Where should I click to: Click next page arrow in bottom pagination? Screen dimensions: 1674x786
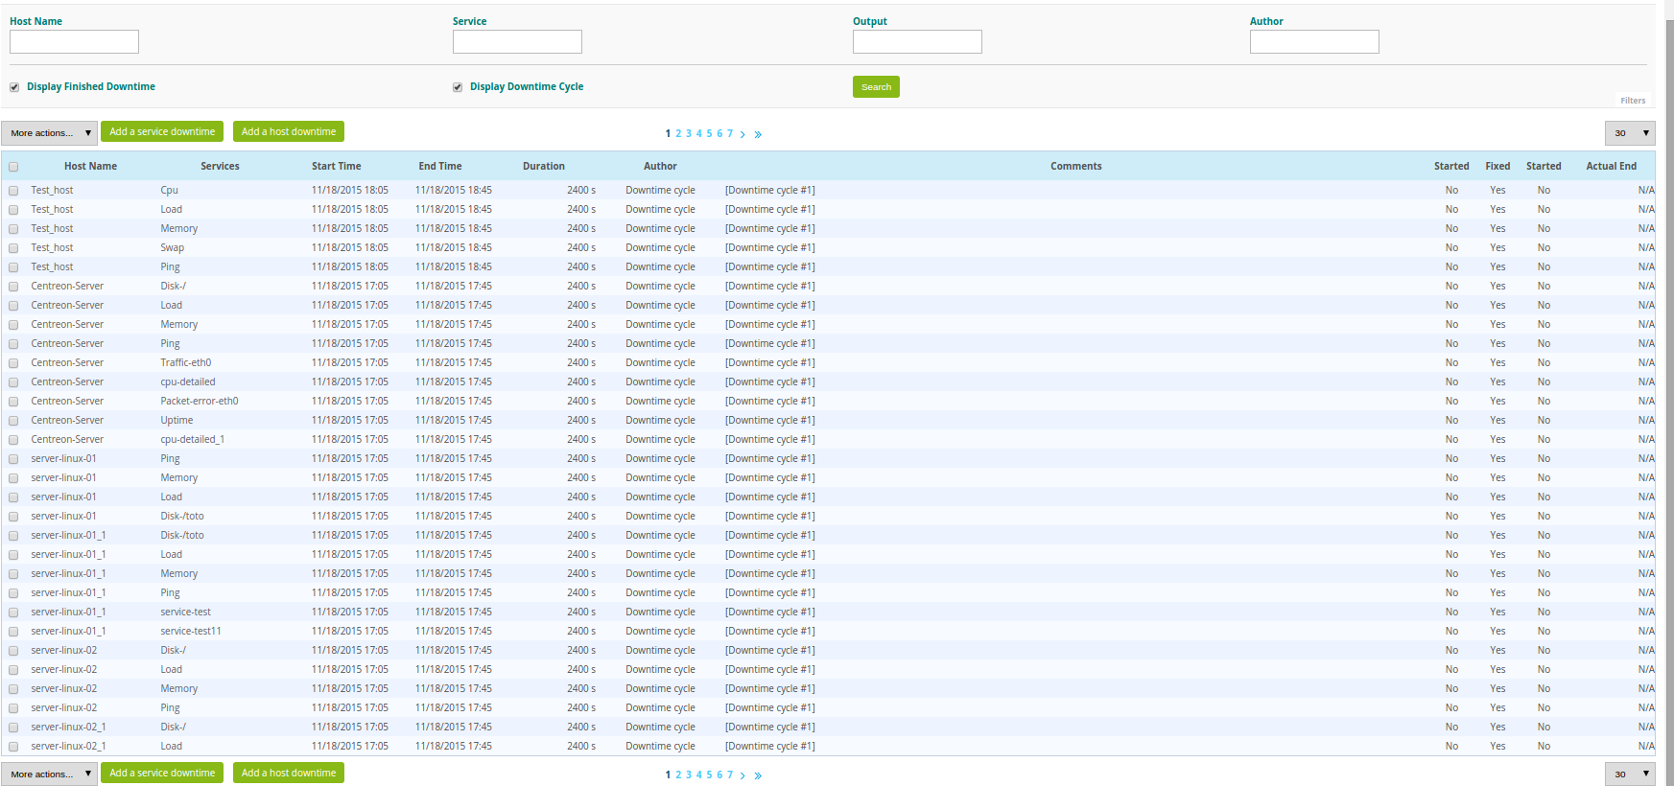[x=743, y=775]
